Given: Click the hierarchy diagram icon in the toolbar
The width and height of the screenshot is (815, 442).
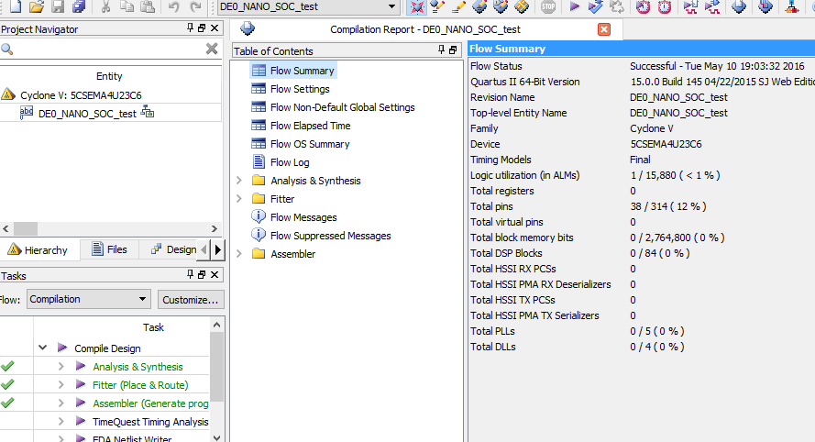Looking at the screenshot, I should pos(791,6).
